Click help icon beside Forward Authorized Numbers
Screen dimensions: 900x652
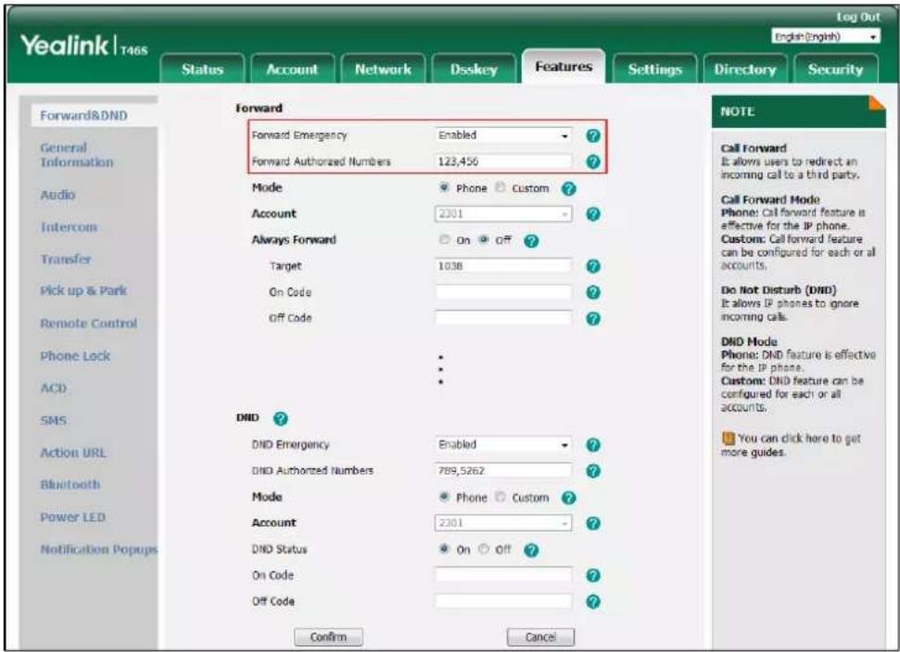pos(593,162)
